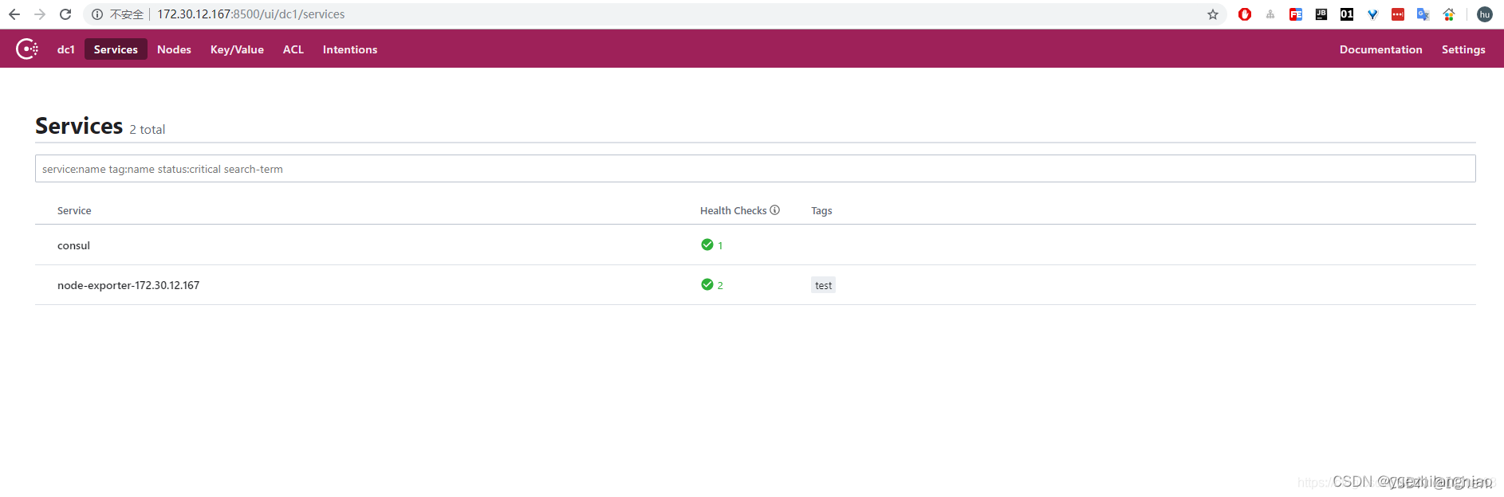This screenshot has width=1504, height=497.
Task: Click the browser address bar URL
Action: 251,14
